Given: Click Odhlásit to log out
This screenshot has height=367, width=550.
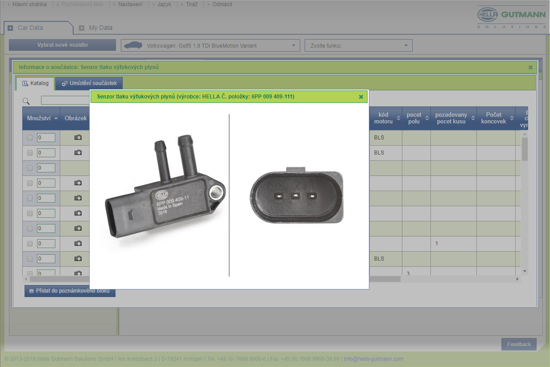Looking at the screenshot, I should 222,4.
